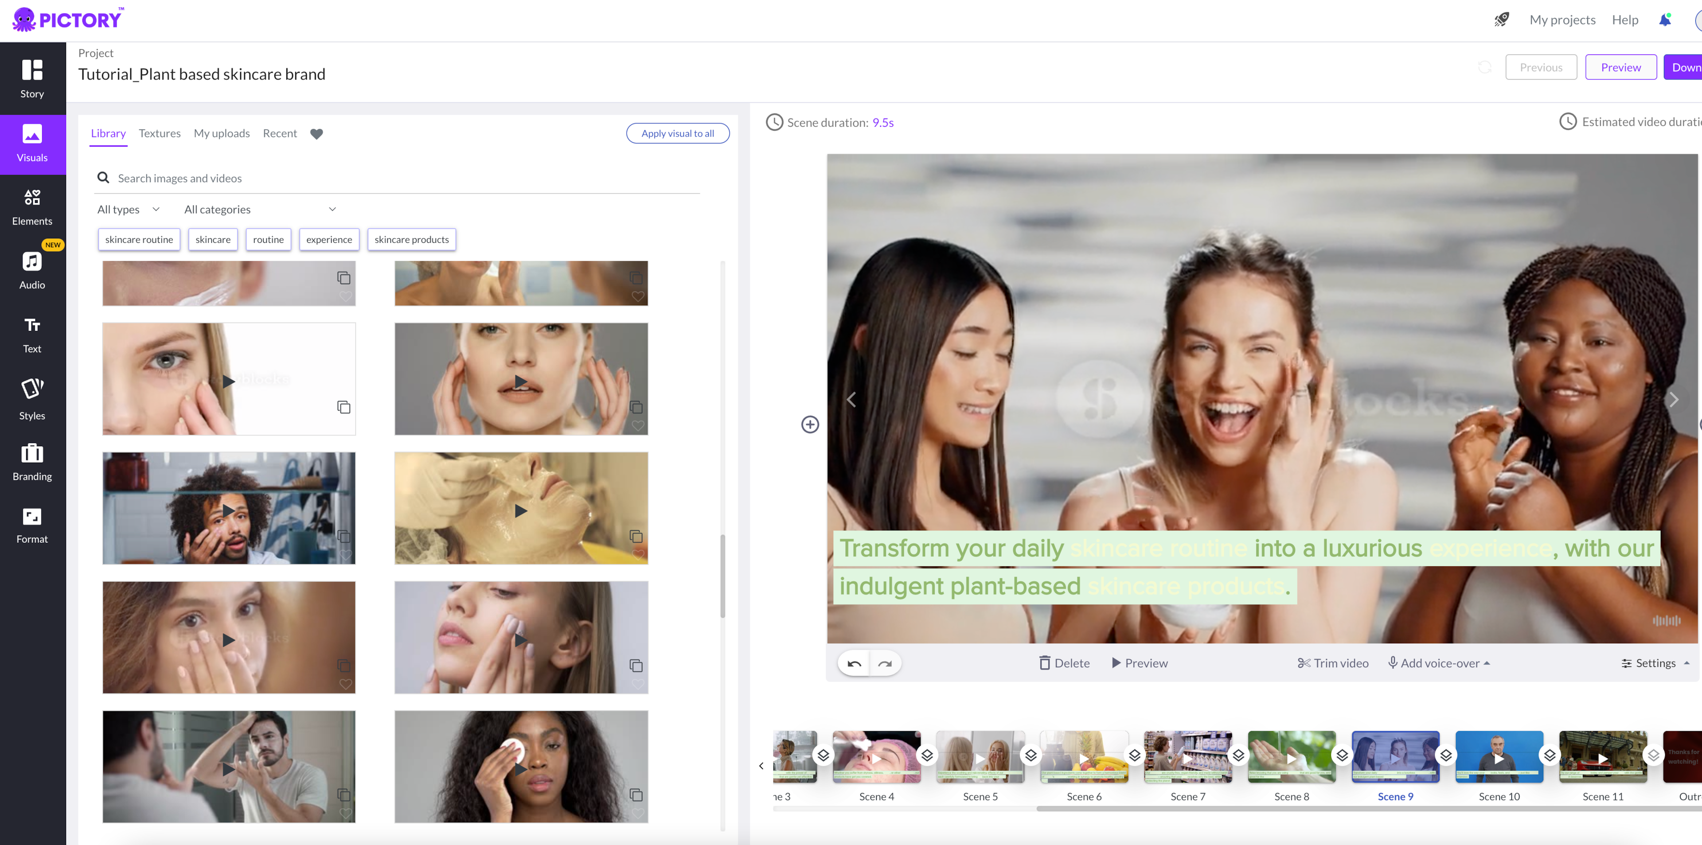Expand the All types dropdown

coord(129,210)
